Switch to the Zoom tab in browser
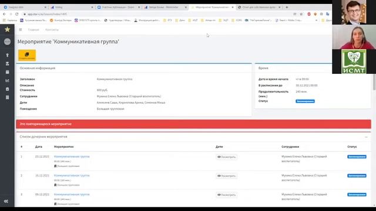Screen dimensions: 376x211 pyautogui.click(x=119, y=8)
